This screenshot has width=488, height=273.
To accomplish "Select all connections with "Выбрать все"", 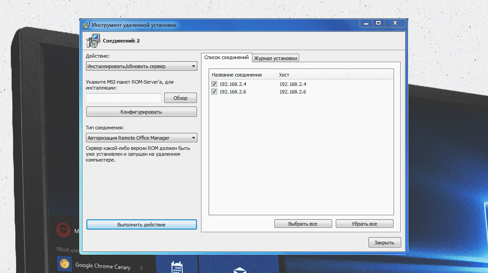I will [303, 224].
